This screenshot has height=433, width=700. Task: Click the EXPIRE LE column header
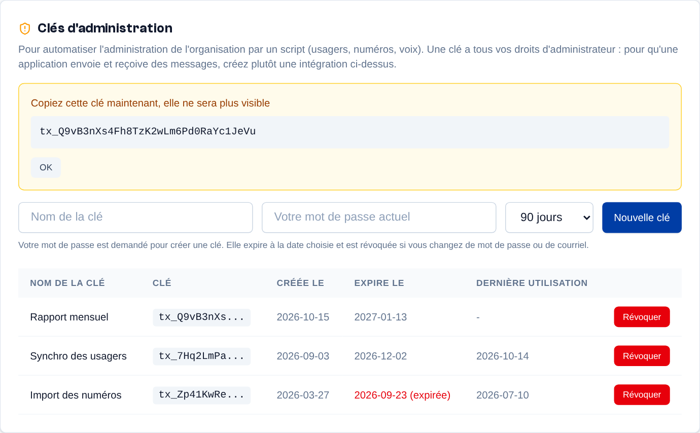(379, 283)
